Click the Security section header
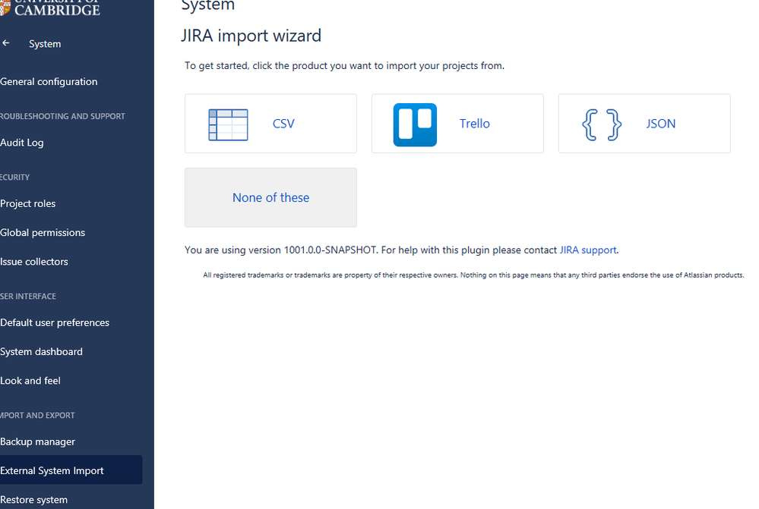The image size is (759, 509). coord(15,178)
